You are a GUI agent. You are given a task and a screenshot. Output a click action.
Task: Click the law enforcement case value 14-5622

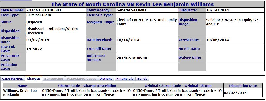34,49
